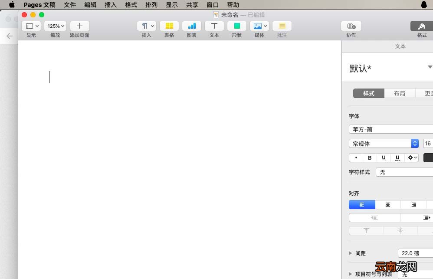Viewport: 433px width, 279px height.
Task: Click the 22.0 磅 spacing field
Action: (x=415, y=253)
